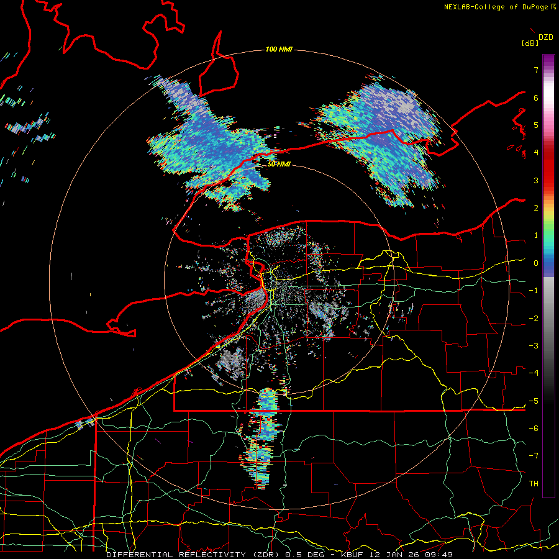Click the 50 NMI range ring label
The image size is (559, 559).
279,164
